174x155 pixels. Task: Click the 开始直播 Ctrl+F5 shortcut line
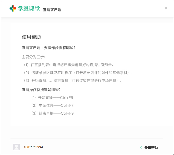pyautogui.click(x=52, y=98)
